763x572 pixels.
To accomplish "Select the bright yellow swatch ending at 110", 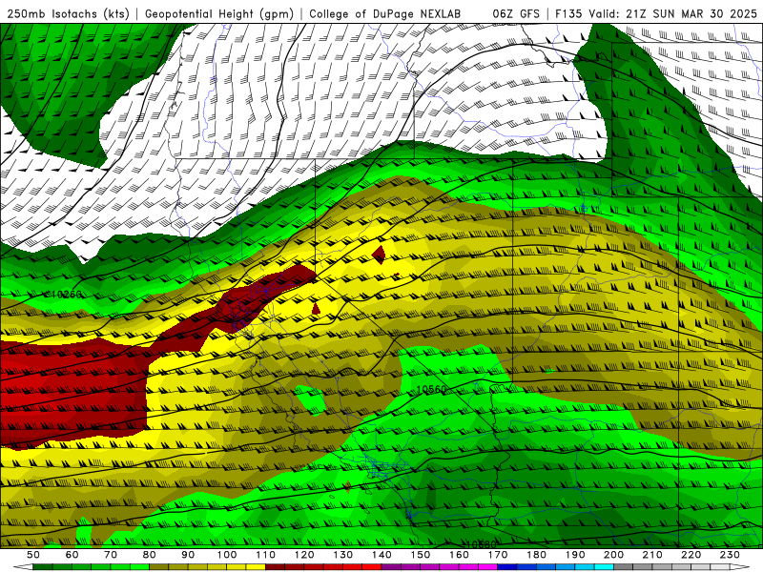I will (256, 567).
